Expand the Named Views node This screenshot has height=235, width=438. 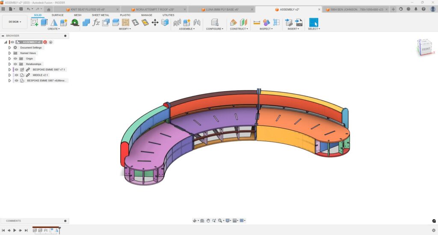[x=9, y=53]
